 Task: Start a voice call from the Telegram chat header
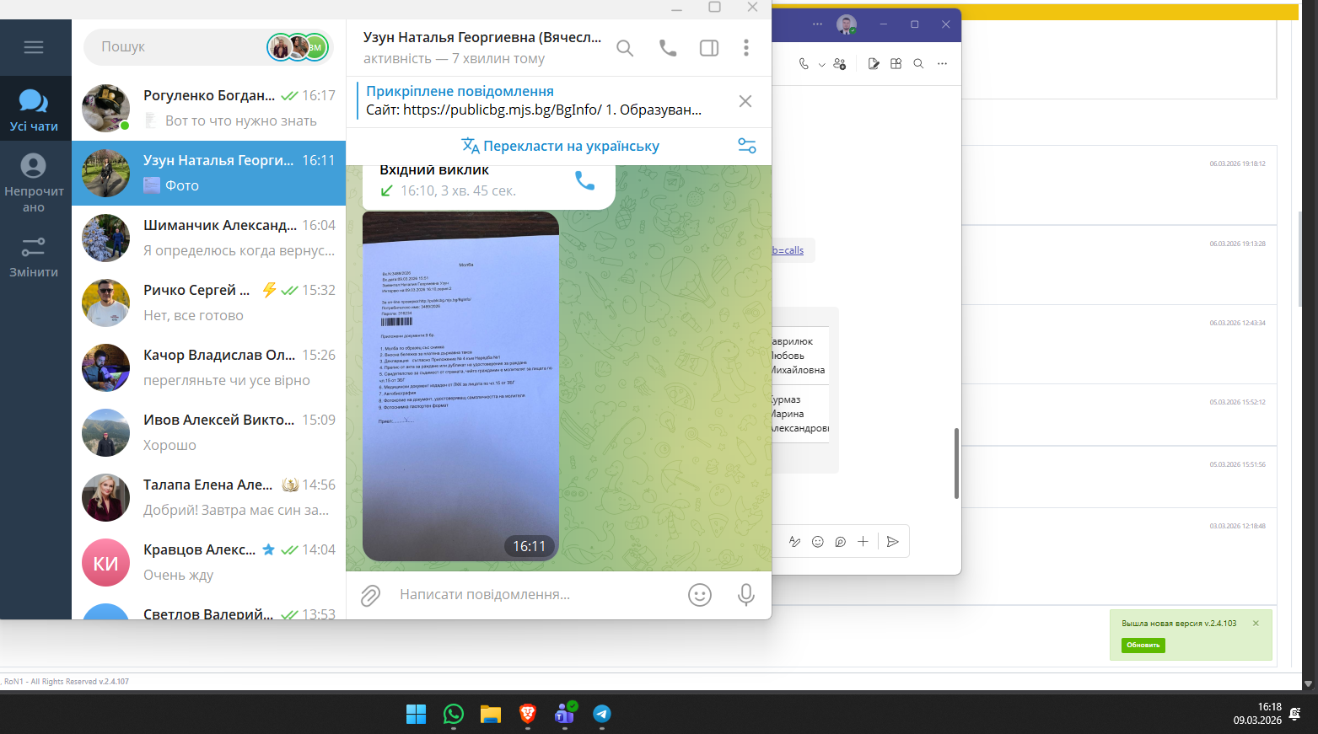(668, 48)
